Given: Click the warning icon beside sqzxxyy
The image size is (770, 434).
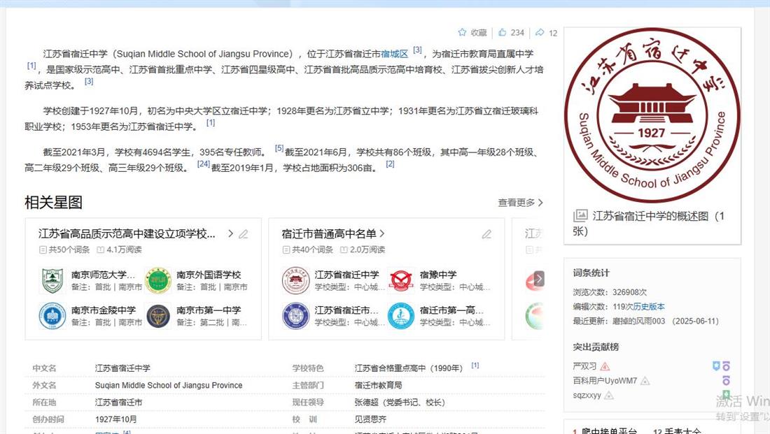Looking at the screenshot, I should 609,396.
